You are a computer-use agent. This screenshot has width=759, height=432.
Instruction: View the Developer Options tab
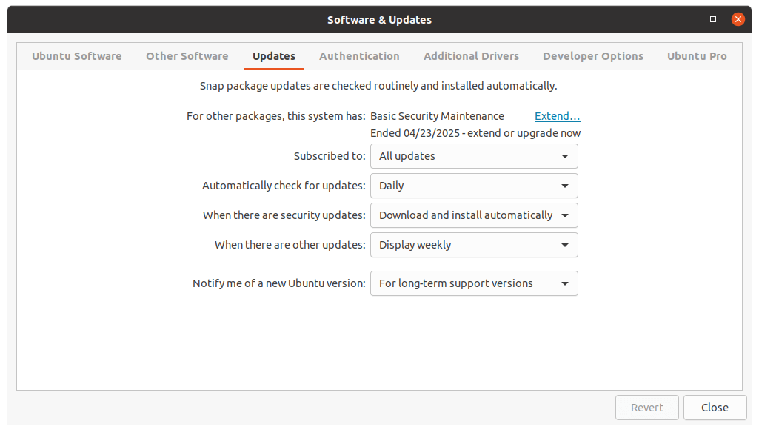pyautogui.click(x=592, y=55)
